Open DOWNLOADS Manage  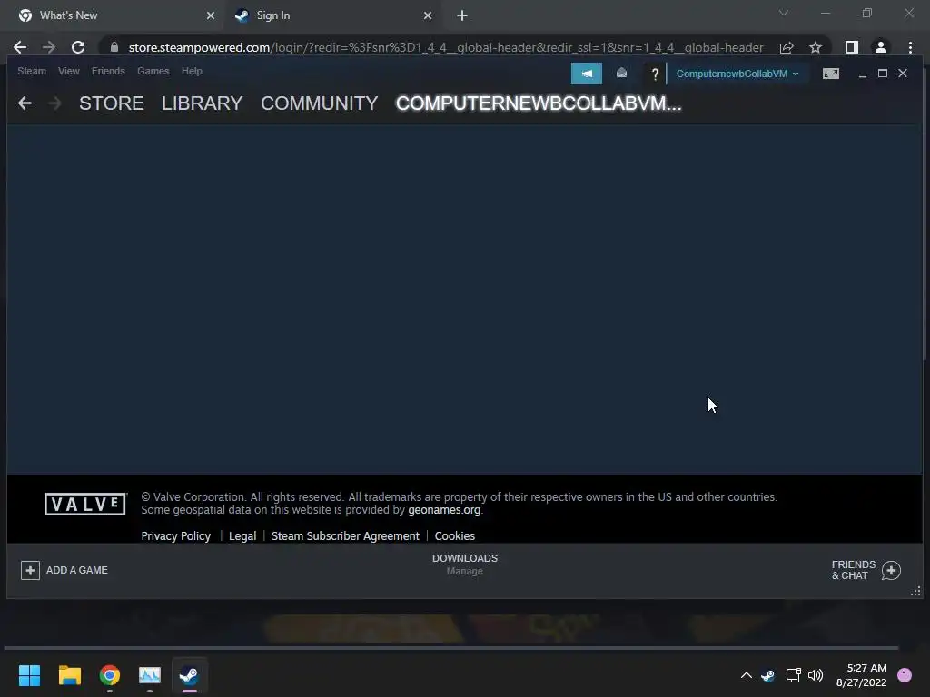[x=465, y=564]
